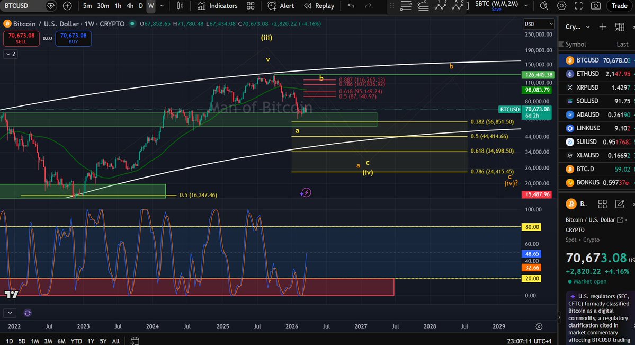
Task: Click the diamond premium badge next to BTCUSD
Action: pyautogui.click(x=51, y=6)
